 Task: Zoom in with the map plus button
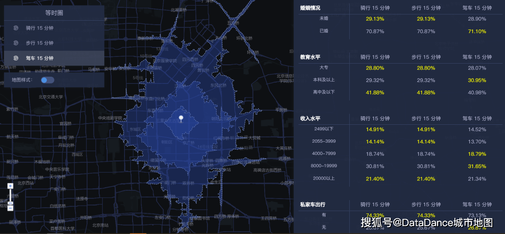coord(10,186)
